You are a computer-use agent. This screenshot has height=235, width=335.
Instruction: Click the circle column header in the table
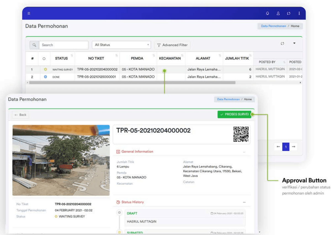coord(44,59)
